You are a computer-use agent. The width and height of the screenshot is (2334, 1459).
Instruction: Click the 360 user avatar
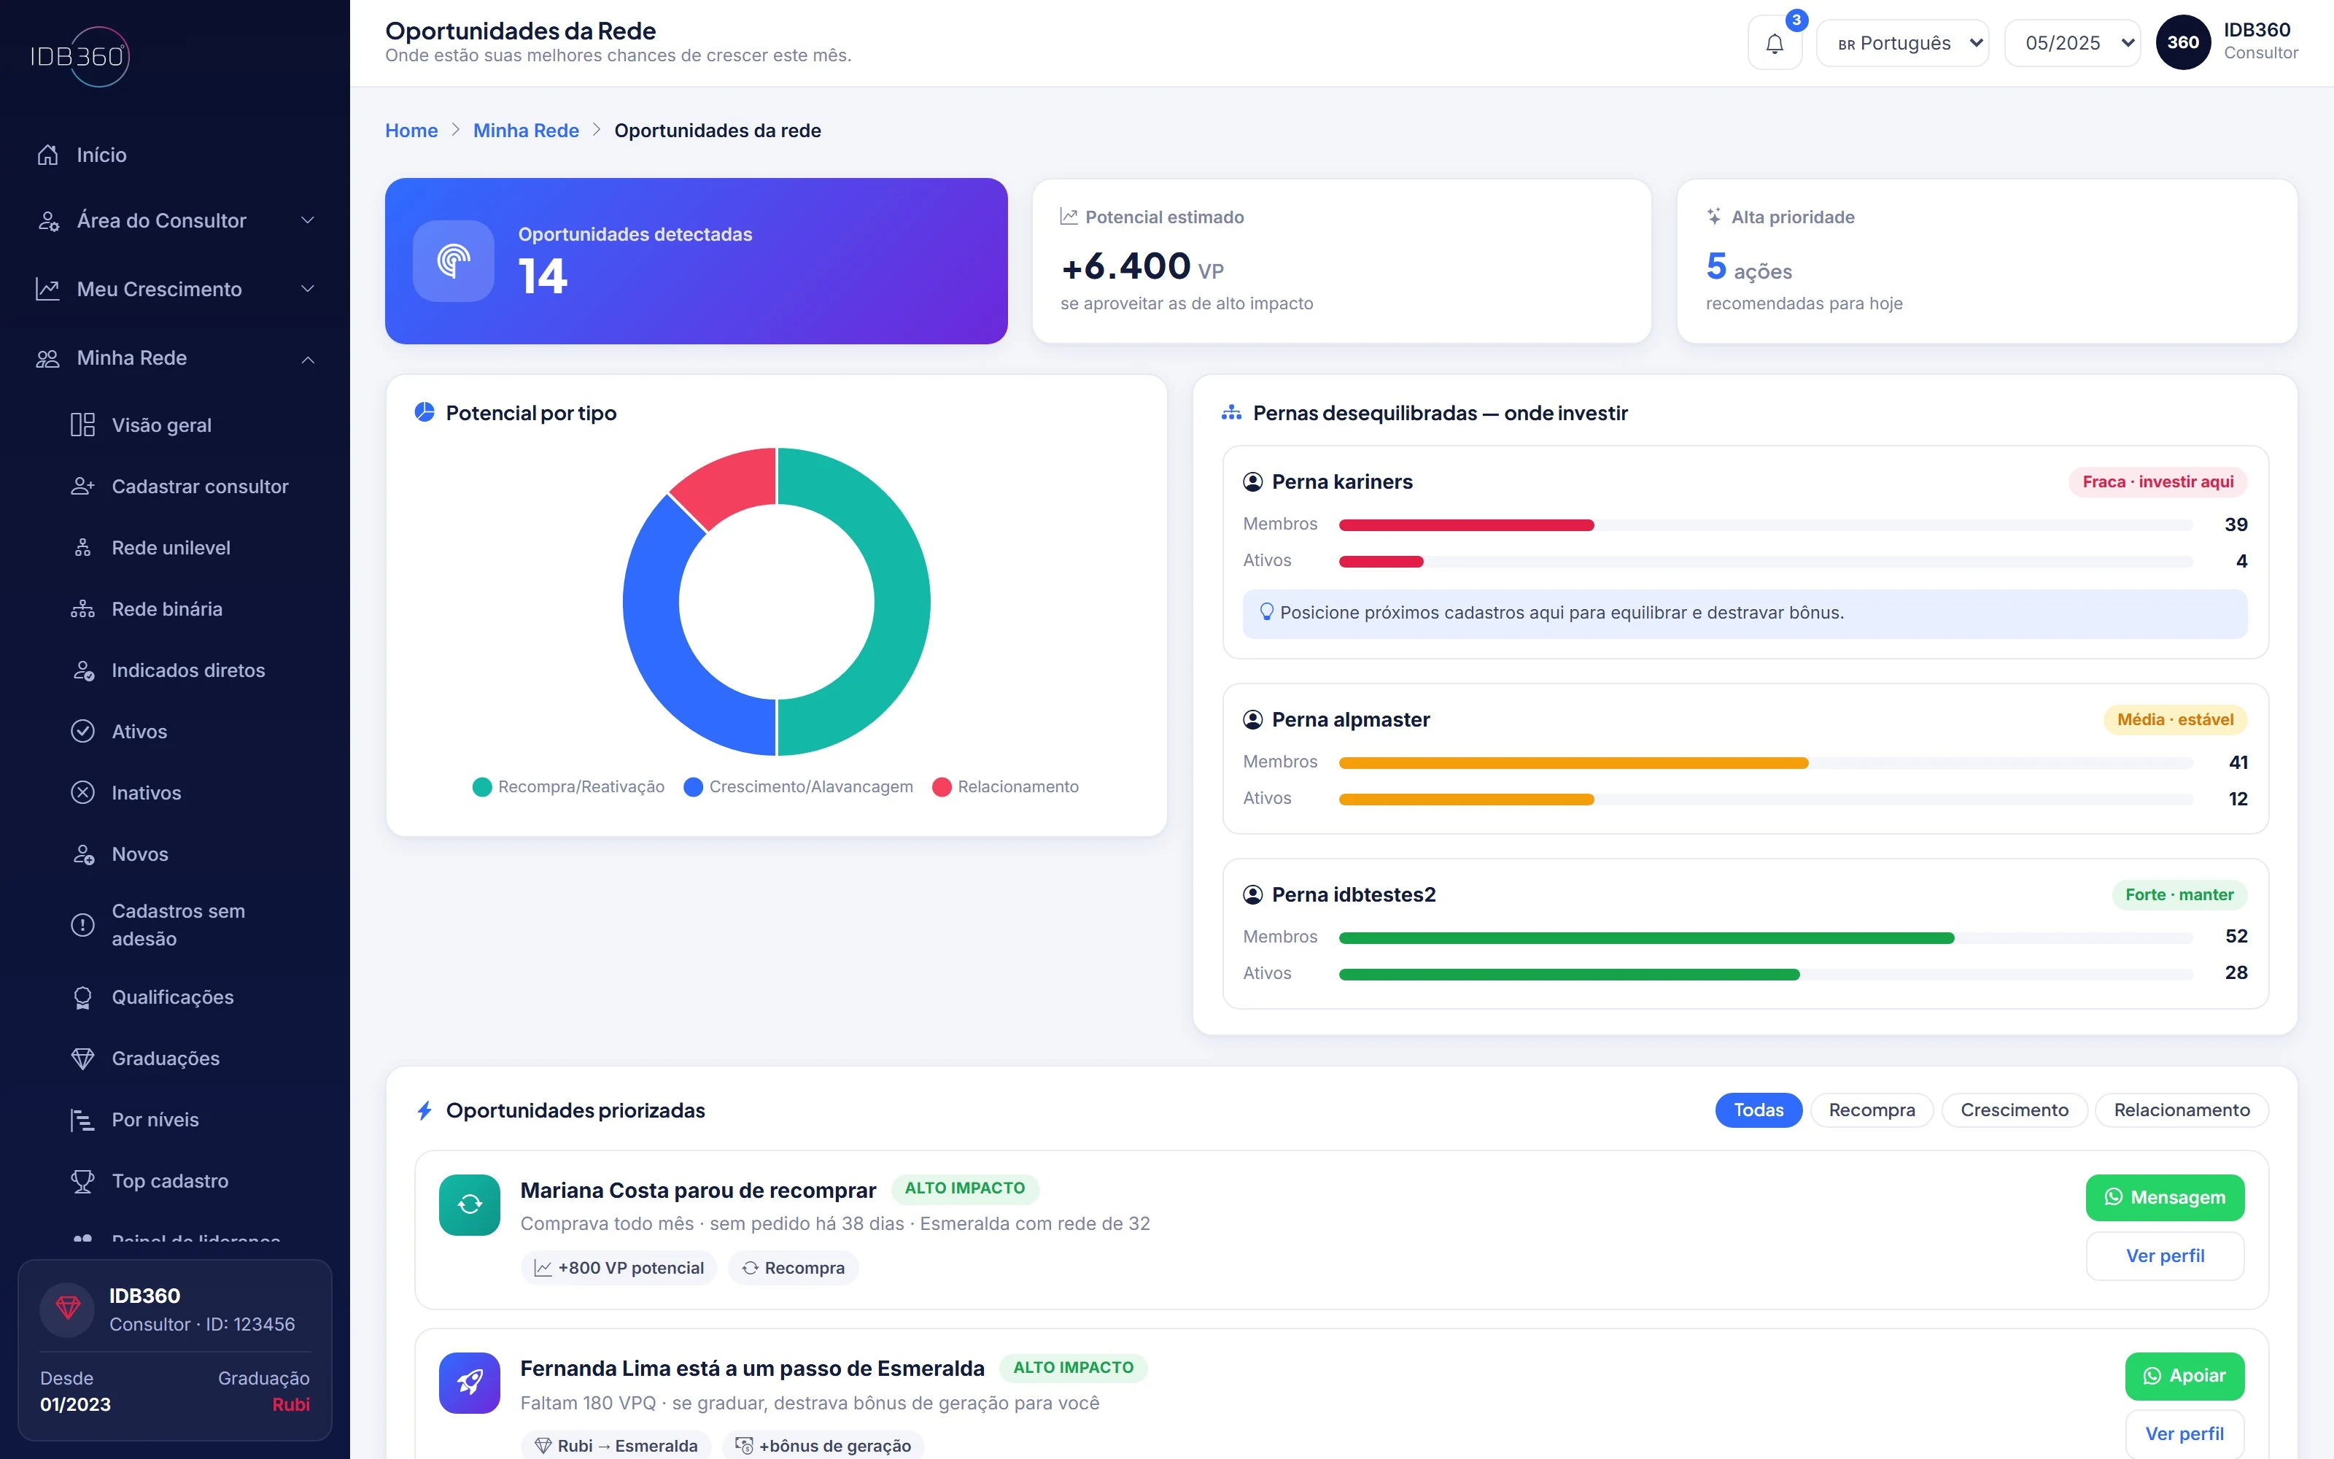pos(2182,42)
